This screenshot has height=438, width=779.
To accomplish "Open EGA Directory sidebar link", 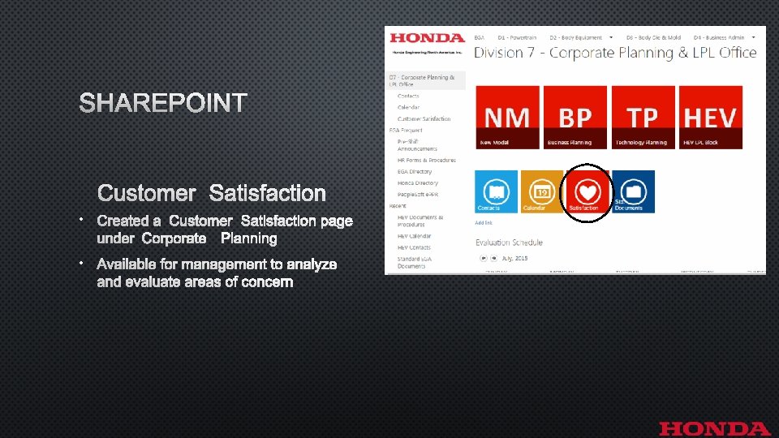I will 415,172.
